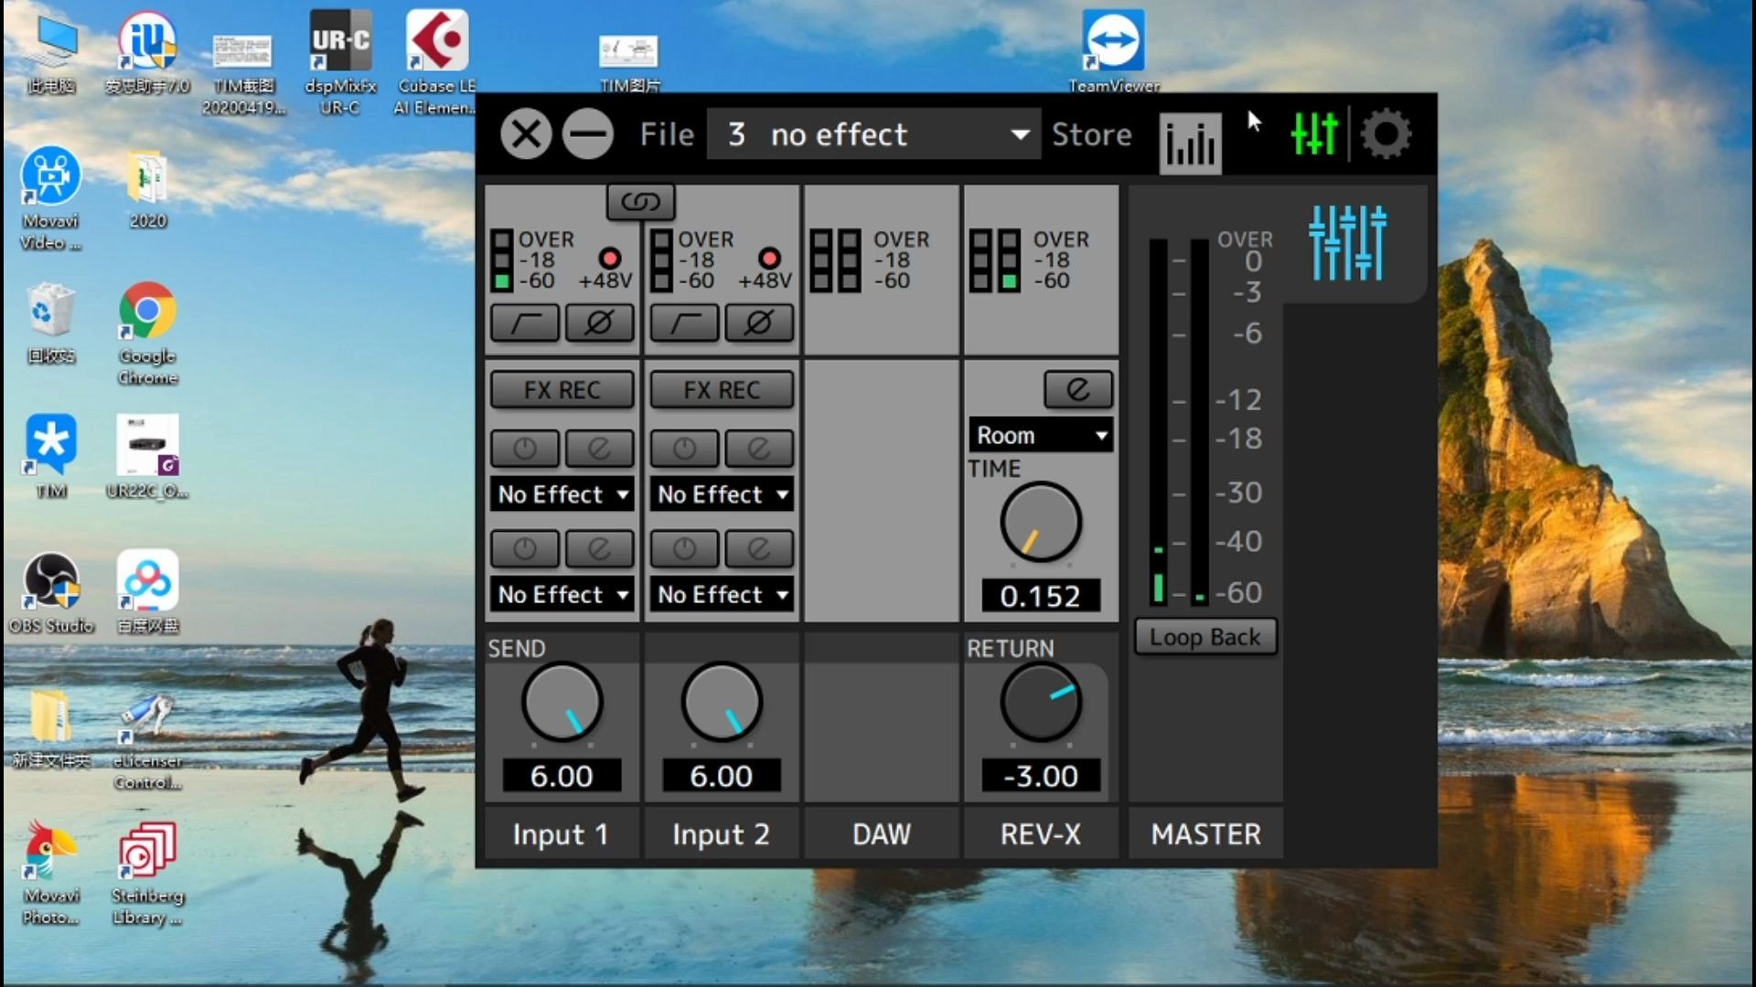Enable the high-pass filter on Input 2

pos(681,323)
